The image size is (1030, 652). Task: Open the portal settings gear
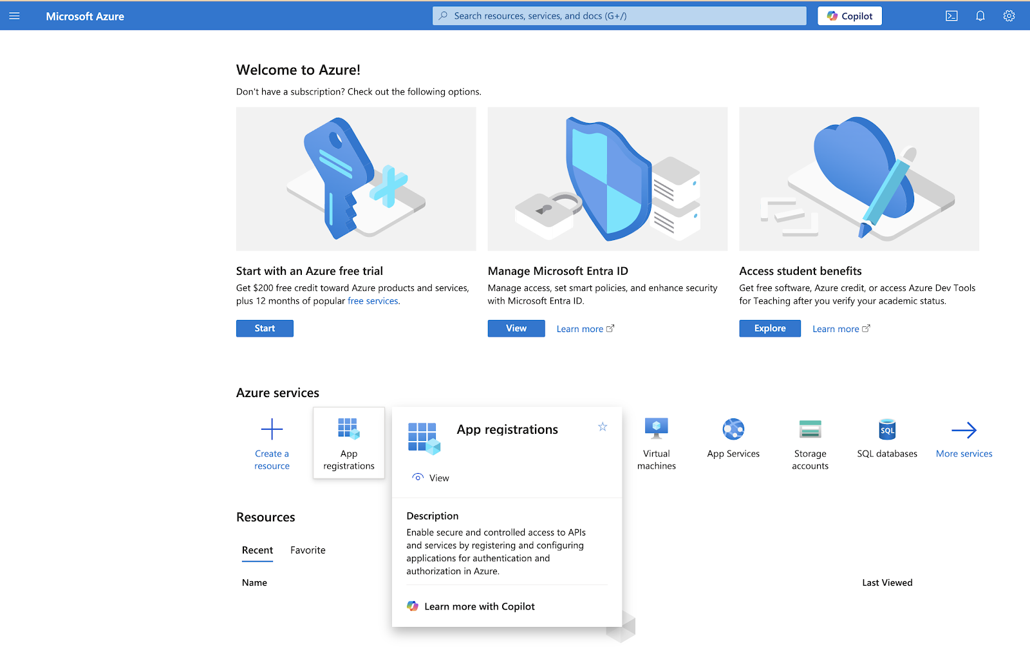pos(1009,16)
